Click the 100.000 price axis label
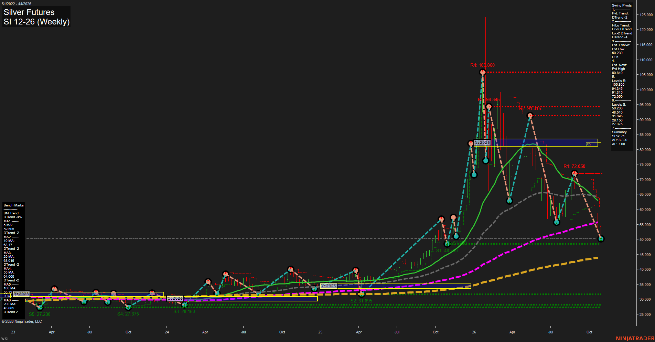 click(646, 90)
